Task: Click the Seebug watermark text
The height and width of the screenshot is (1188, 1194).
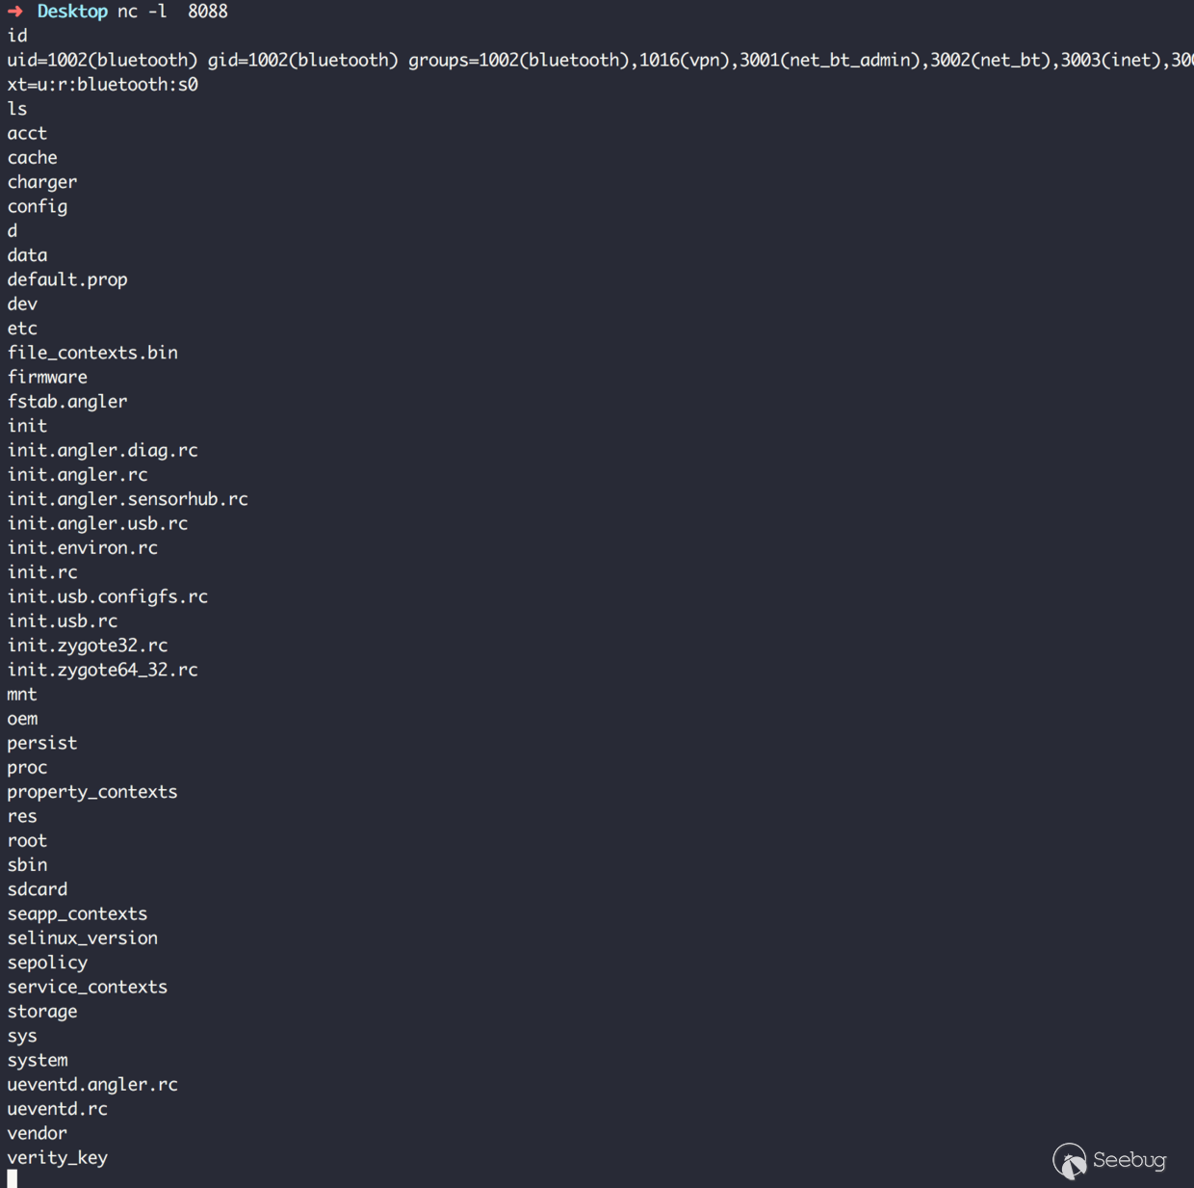Action: click(1129, 1160)
